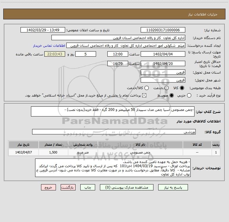The width and height of the screenshot is (229, 222).
Task: Click the توضیحات خریدار notes box
Action: [113, 168]
